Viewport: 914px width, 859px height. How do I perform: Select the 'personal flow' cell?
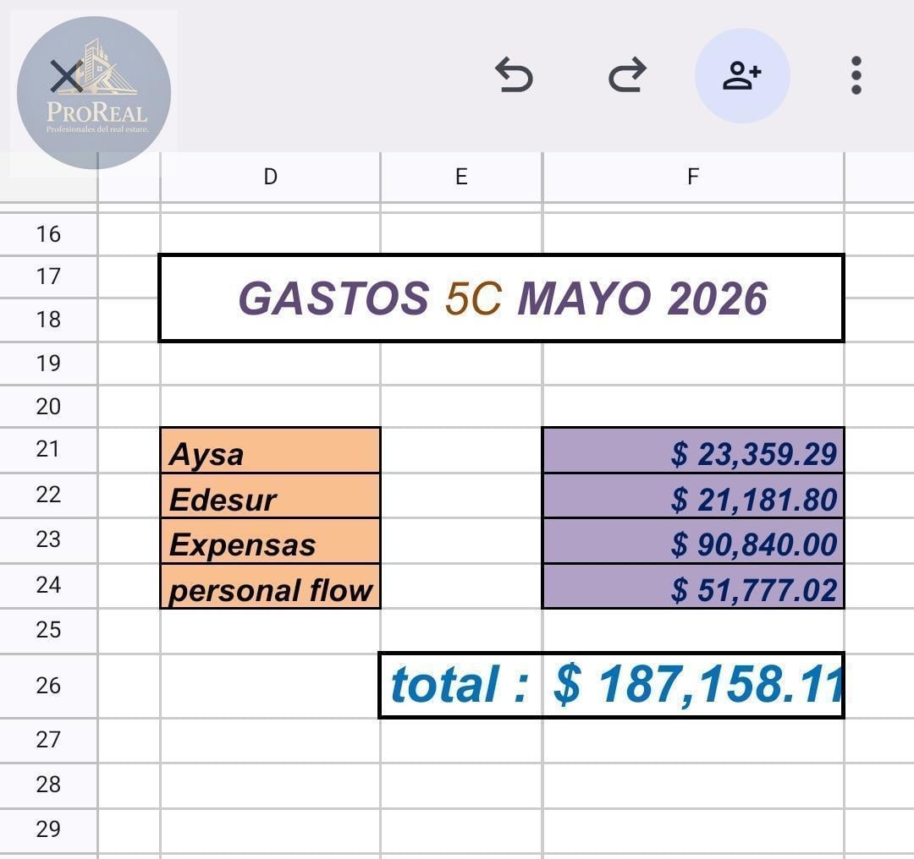tap(270, 587)
